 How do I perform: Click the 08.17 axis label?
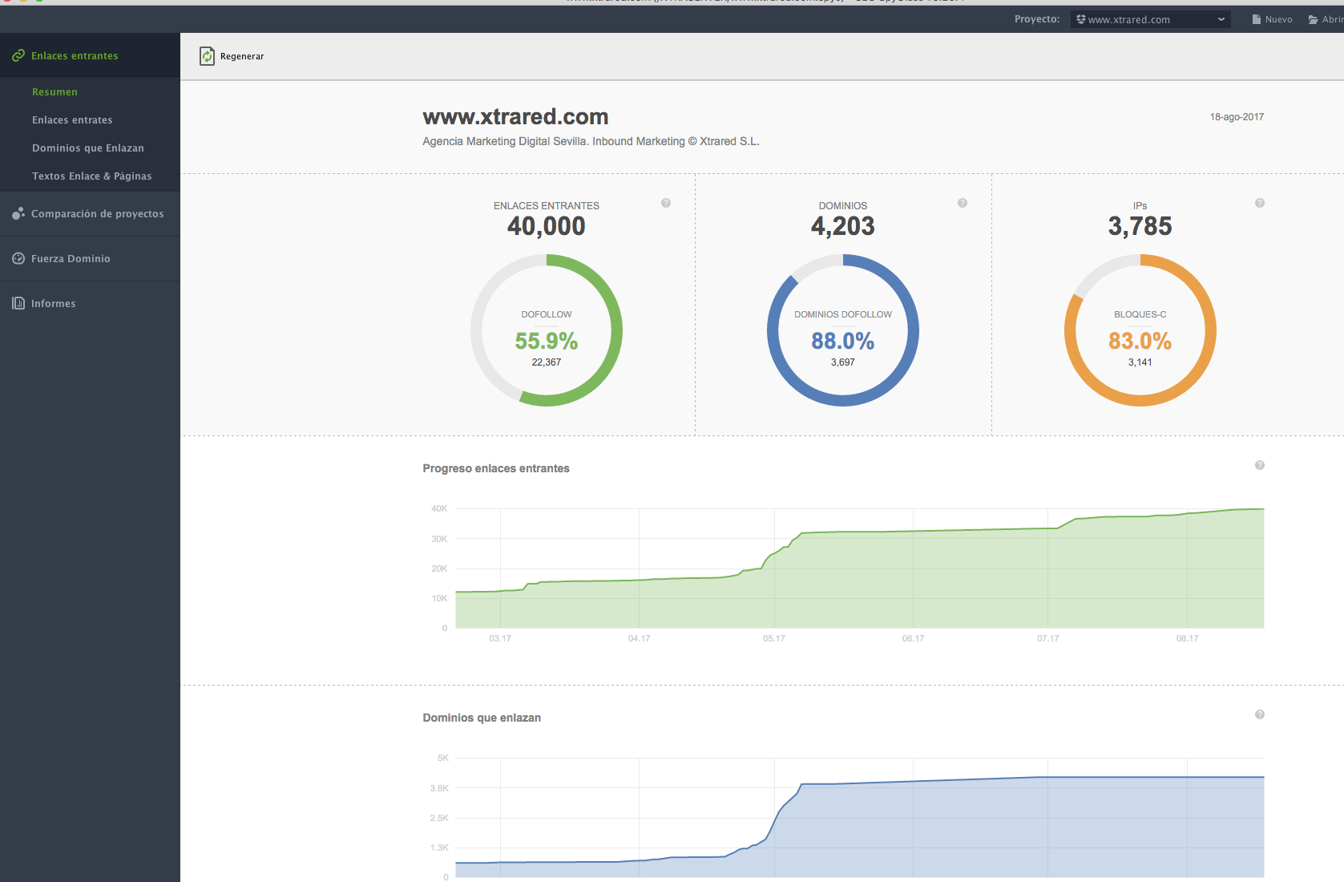(x=1187, y=638)
